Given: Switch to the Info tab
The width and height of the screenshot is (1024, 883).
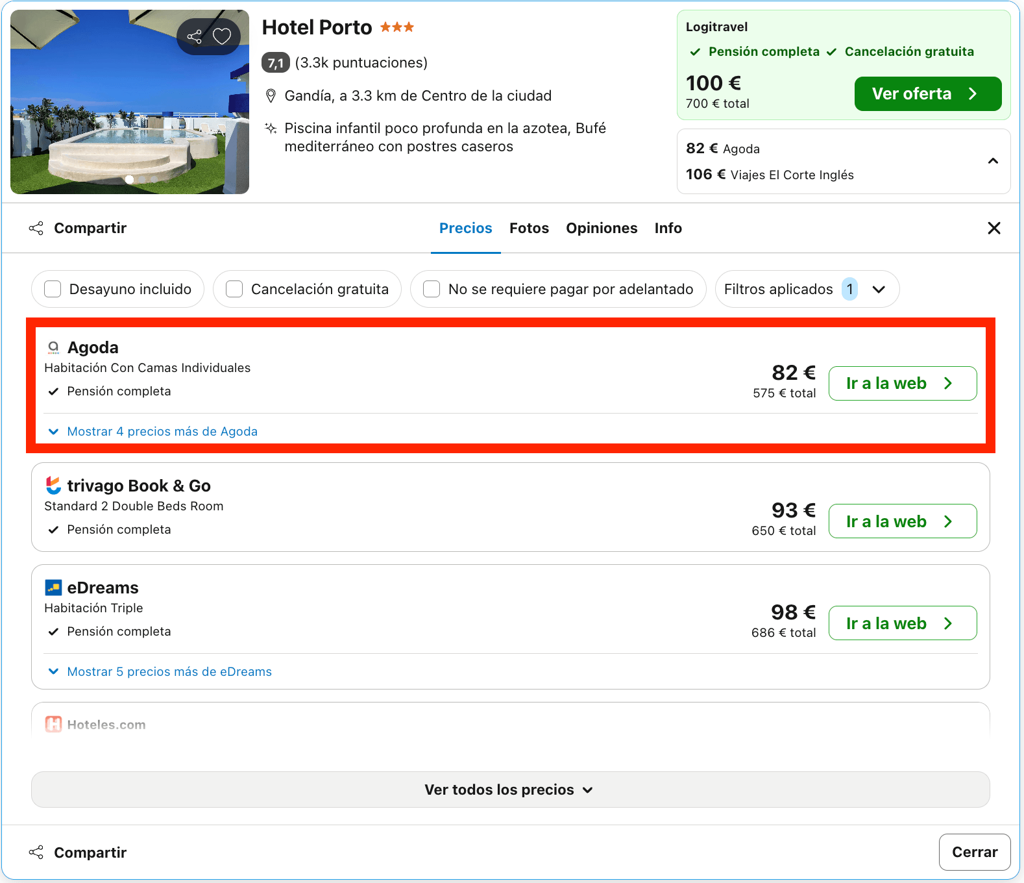Looking at the screenshot, I should [668, 229].
